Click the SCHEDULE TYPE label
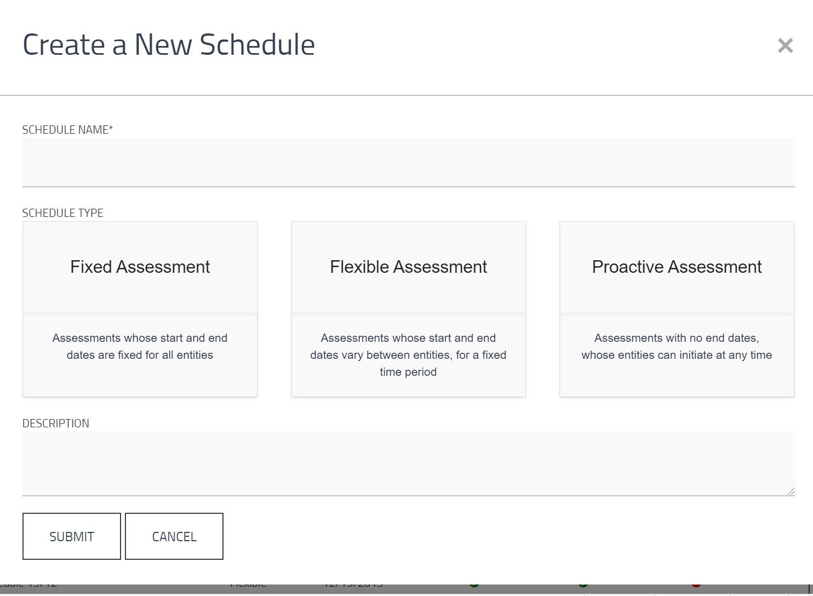 [62, 213]
